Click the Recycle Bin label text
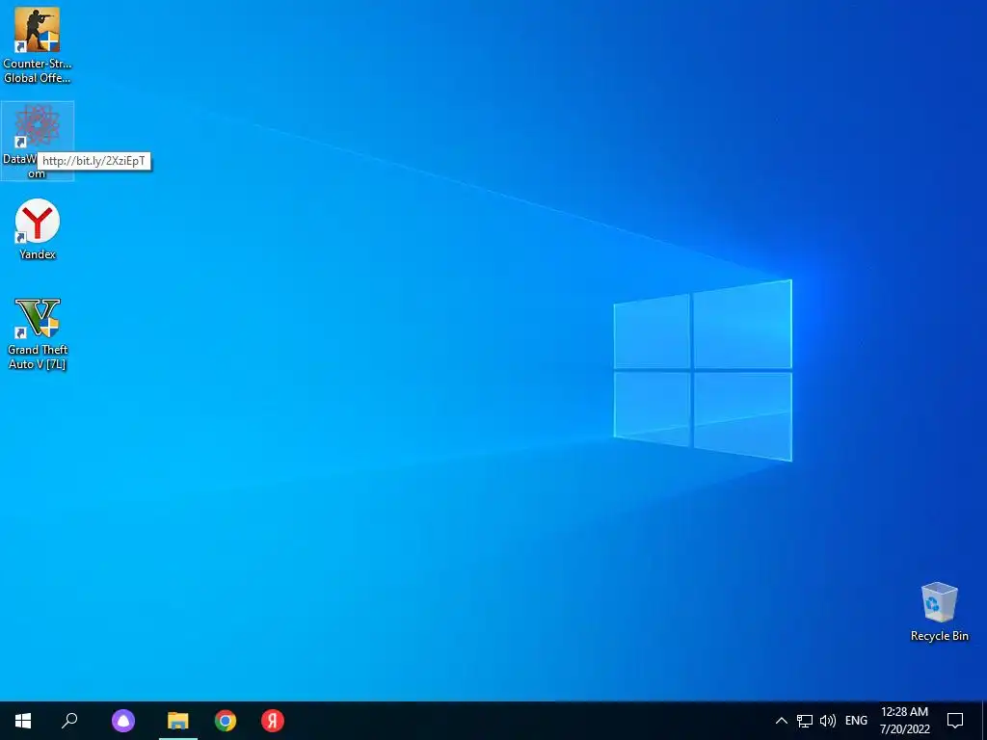This screenshot has width=987, height=740. [x=939, y=636]
